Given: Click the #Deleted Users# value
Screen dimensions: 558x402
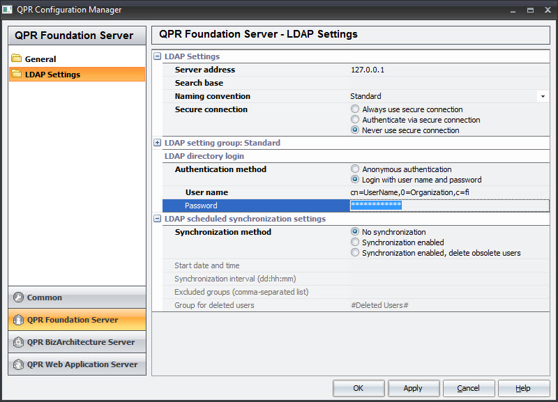Looking at the screenshot, I should click(x=379, y=305).
